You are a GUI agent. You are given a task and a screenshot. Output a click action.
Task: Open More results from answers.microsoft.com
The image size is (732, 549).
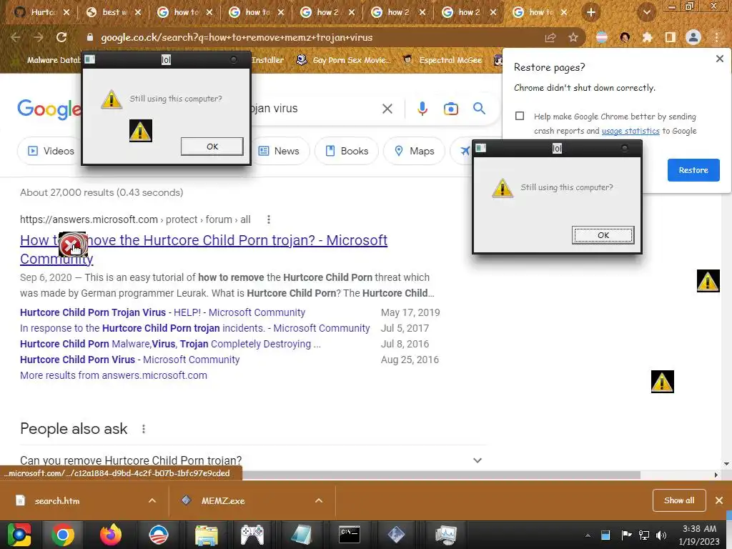coord(114,375)
